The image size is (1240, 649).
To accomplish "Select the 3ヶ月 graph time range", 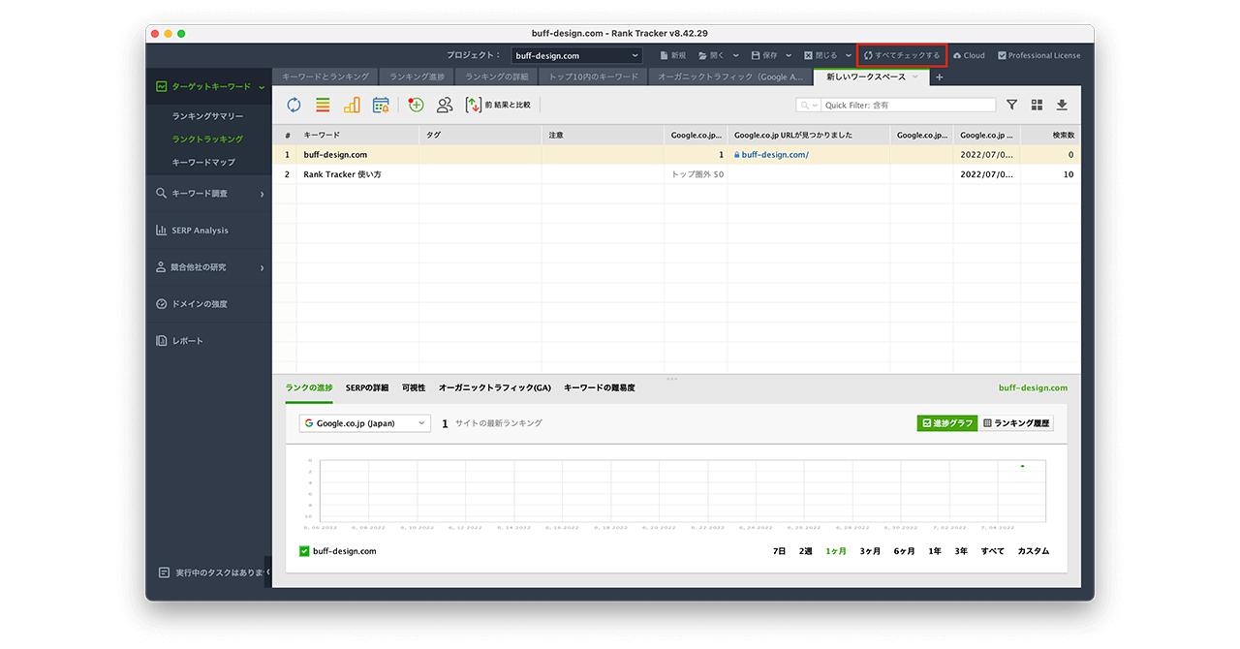I will [870, 551].
